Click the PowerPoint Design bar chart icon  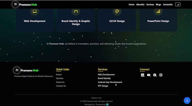click(158, 11)
